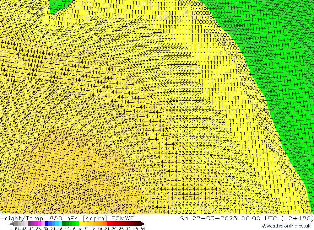Click the 'Sa 22-03-2025 00:00 UTC (12+180)' timestamp

pos(247,218)
